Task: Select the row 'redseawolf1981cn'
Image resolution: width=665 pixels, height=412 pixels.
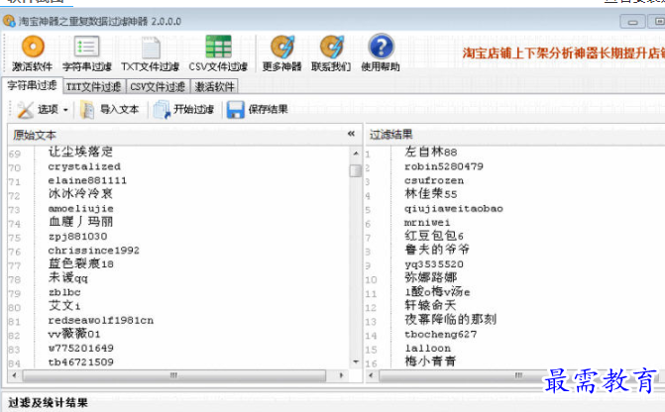Action: pyautogui.click(x=100, y=321)
